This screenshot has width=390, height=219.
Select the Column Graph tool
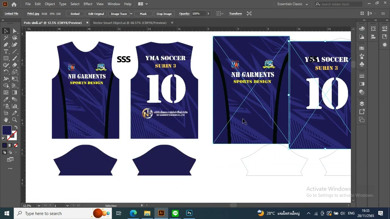(15, 106)
